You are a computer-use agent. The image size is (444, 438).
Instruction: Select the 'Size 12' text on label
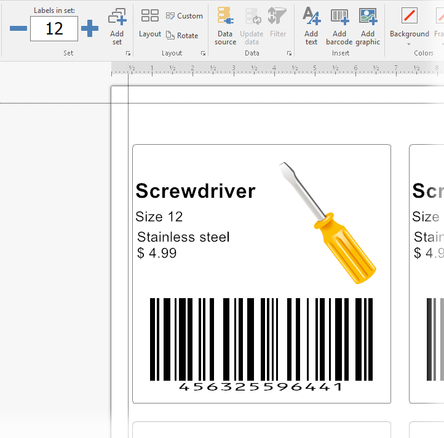(159, 217)
